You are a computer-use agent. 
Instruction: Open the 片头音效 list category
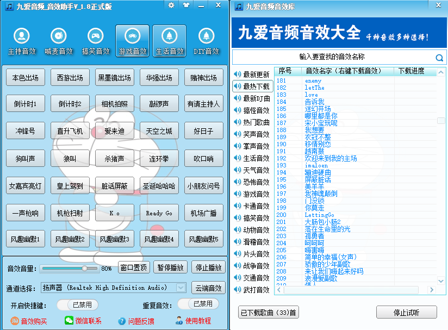pos(253,254)
